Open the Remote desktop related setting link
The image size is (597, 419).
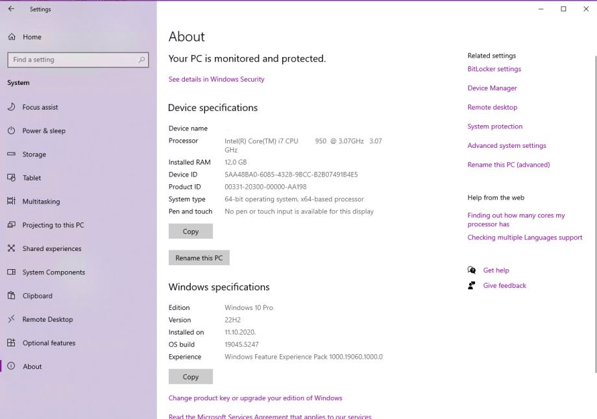tap(493, 107)
